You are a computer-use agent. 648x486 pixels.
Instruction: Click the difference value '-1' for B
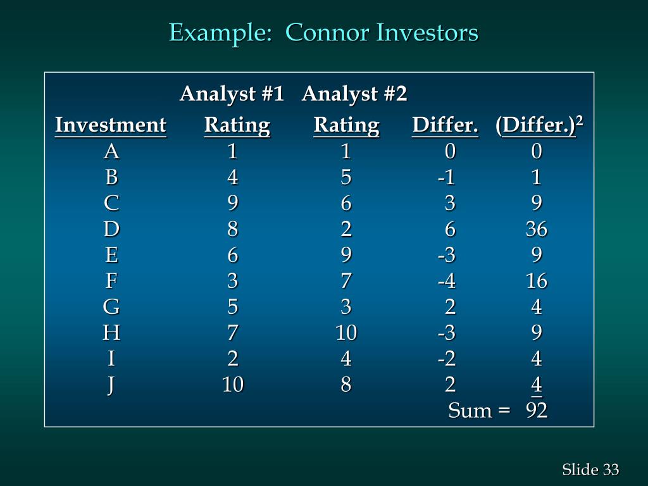[x=446, y=177]
